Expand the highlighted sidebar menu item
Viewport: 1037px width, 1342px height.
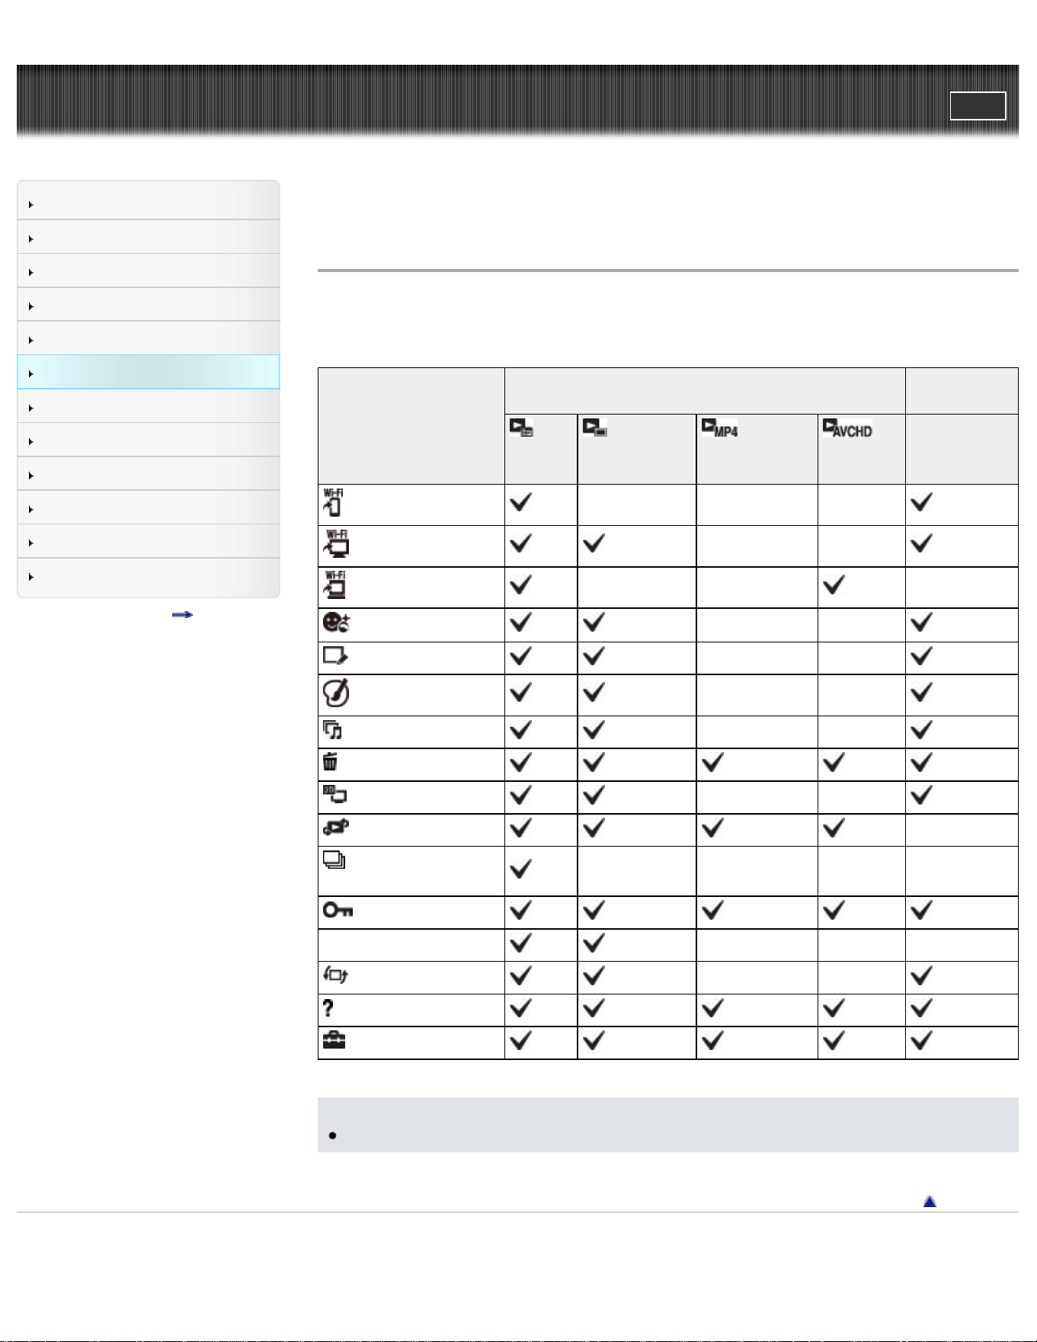(149, 373)
